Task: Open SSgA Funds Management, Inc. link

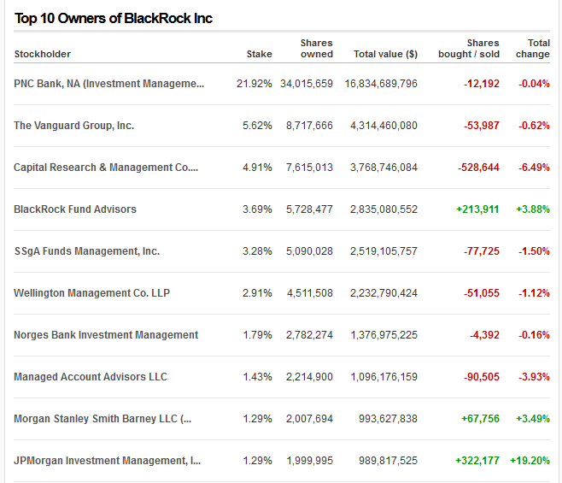Action: [87, 251]
